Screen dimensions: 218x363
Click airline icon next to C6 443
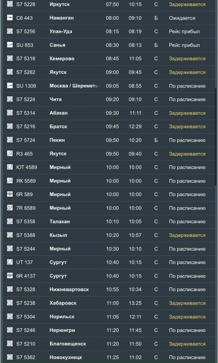[x=10, y=18]
